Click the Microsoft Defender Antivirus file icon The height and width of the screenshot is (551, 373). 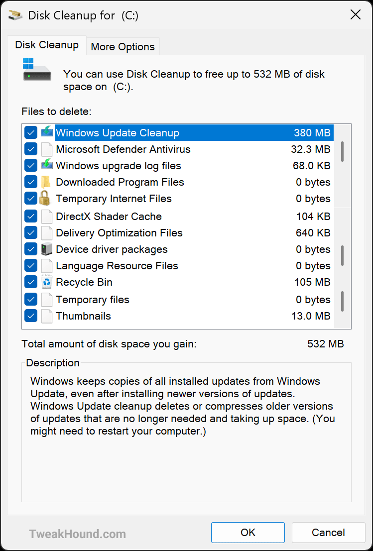pos(46,149)
